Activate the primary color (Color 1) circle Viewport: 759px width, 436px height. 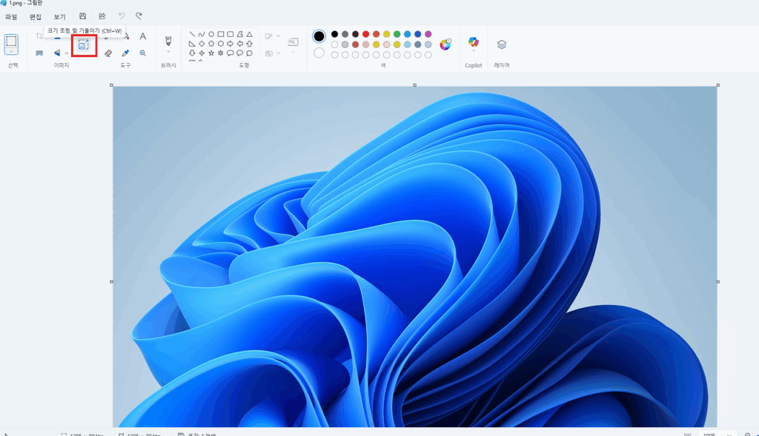(319, 36)
